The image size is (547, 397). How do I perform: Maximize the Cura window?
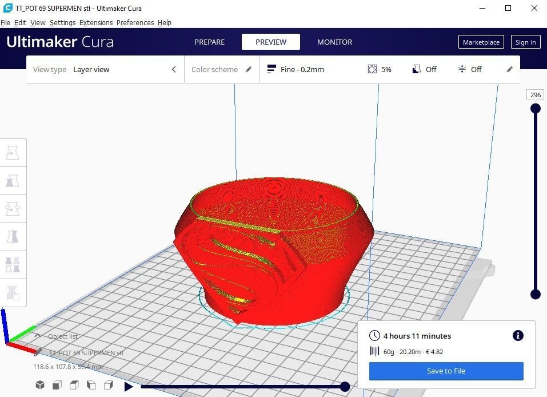pyautogui.click(x=508, y=8)
